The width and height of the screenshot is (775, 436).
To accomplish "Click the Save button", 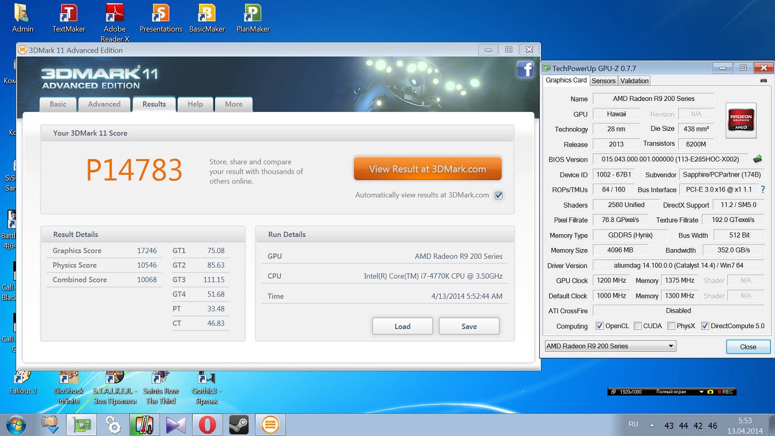I will 469,326.
